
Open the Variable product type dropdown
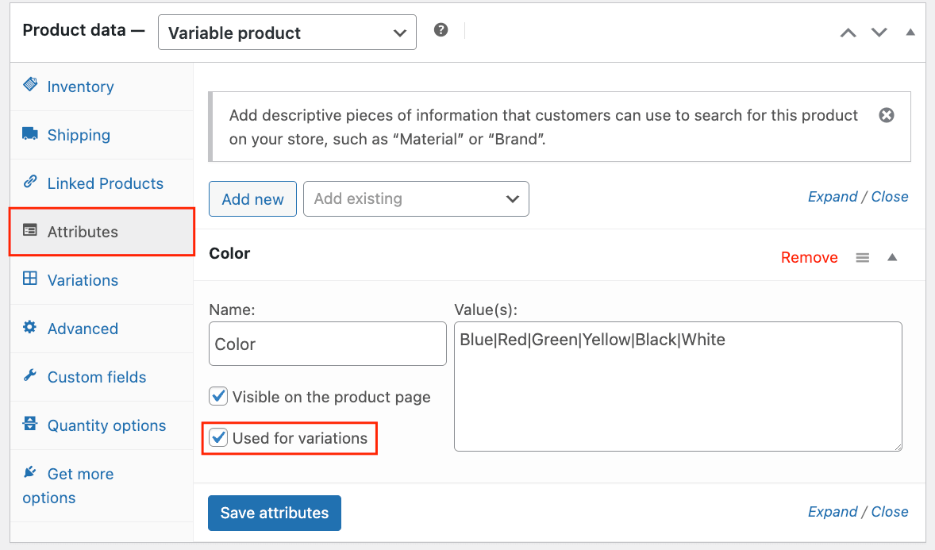coord(287,33)
